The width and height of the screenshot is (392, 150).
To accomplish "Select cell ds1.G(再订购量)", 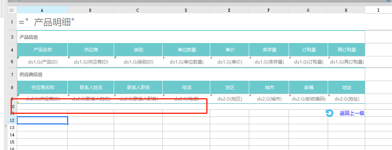I will [346, 62].
